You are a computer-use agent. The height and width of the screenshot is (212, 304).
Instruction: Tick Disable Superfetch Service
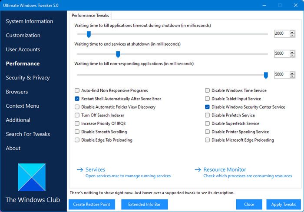pyautogui.click(x=207, y=123)
